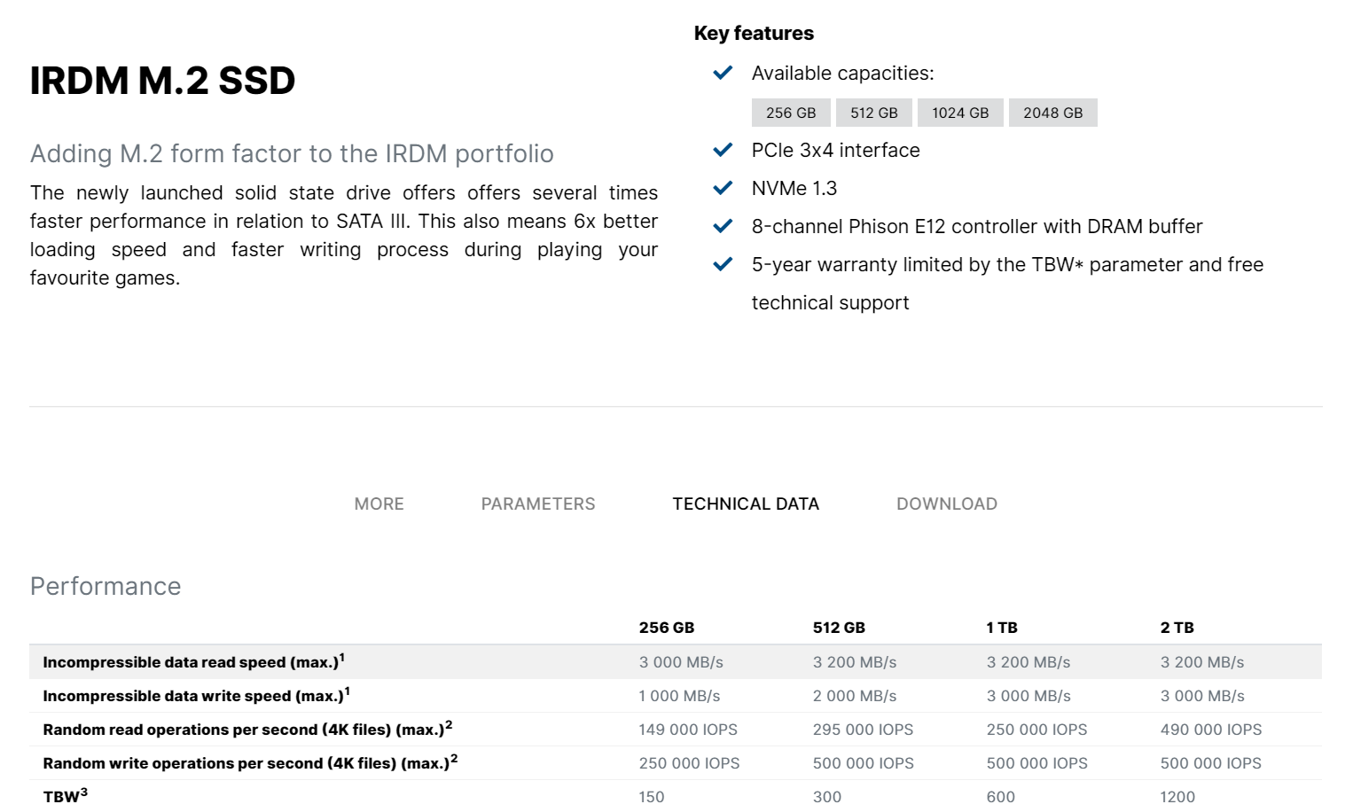
Task: Click the 512 GB column header
Action: pyautogui.click(x=839, y=628)
